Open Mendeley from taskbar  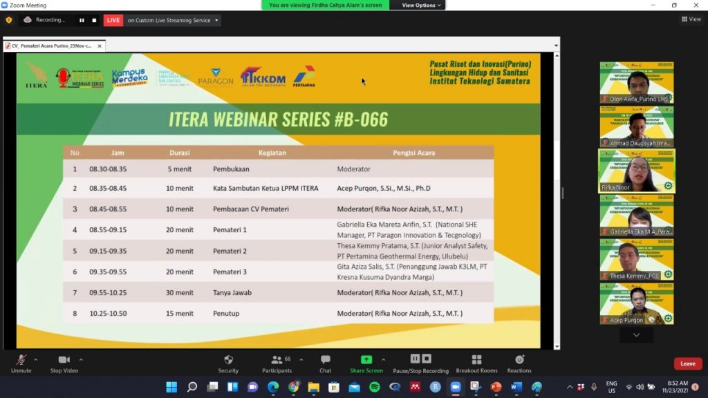pos(415,387)
